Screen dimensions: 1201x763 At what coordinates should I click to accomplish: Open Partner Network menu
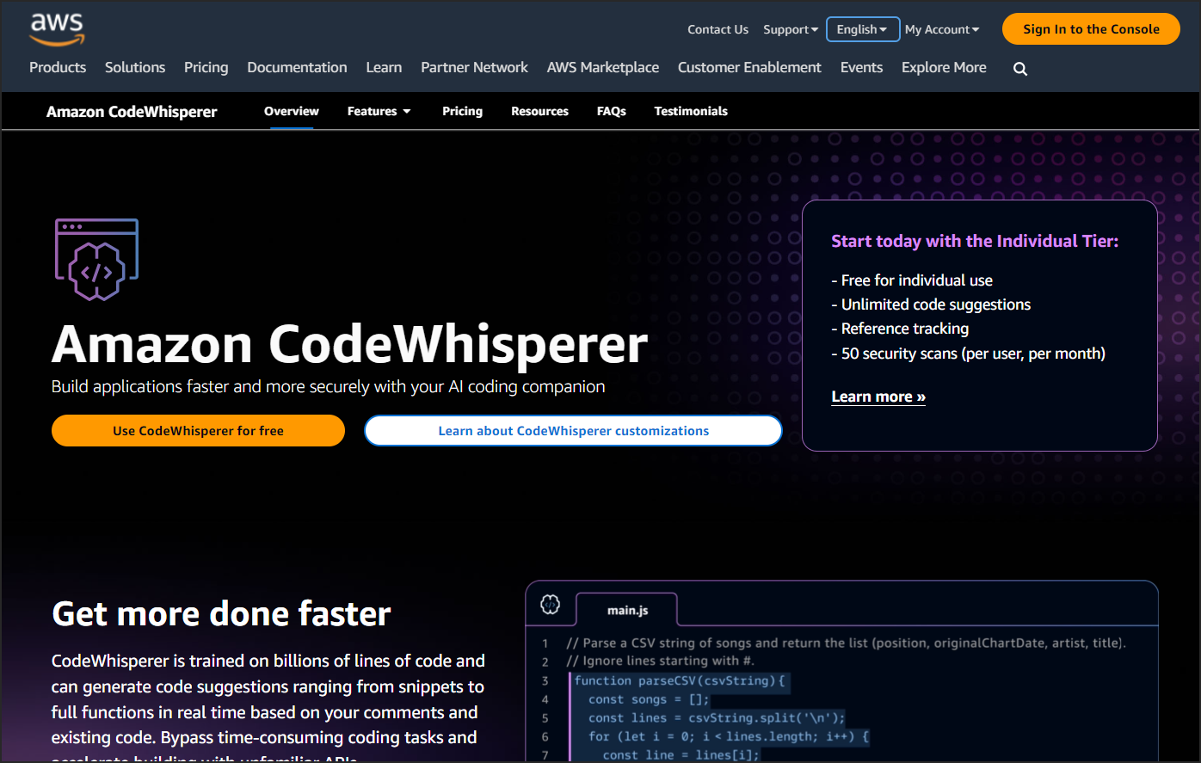(474, 67)
